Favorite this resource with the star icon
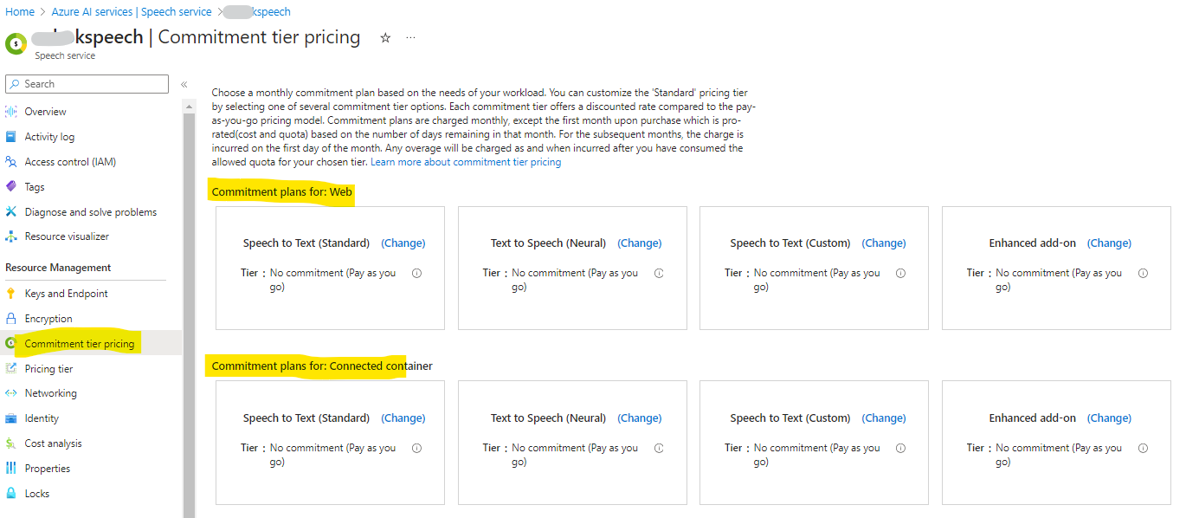 click(x=384, y=37)
